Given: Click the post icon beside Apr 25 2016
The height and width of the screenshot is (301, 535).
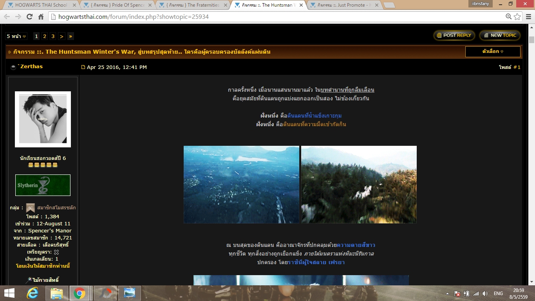Looking at the screenshot, I should pyautogui.click(x=83, y=67).
